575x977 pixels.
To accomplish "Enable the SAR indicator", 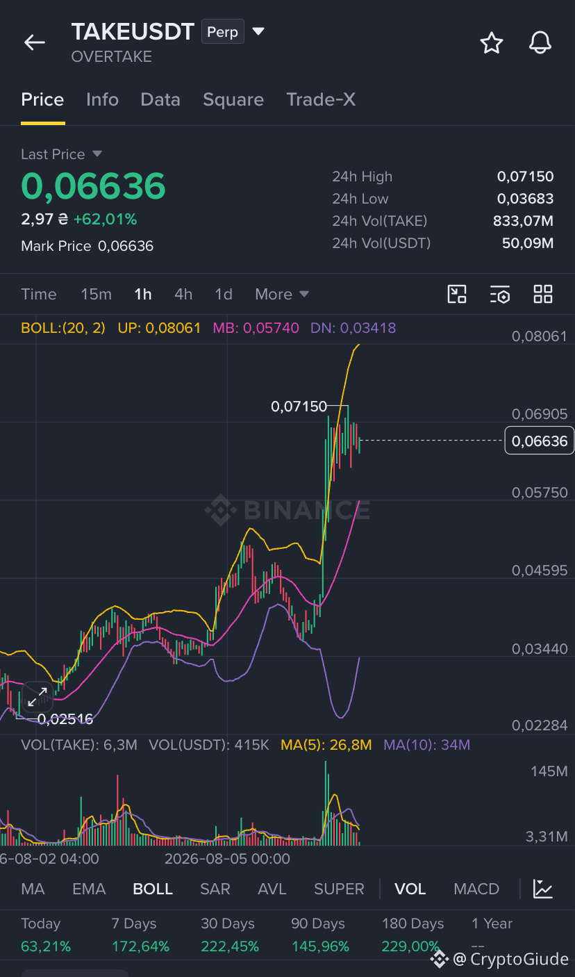I will tap(215, 889).
